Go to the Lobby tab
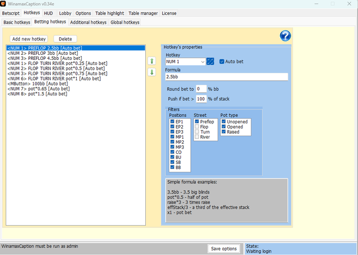This screenshot has width=358, height=255. click(x=65, y=13)
